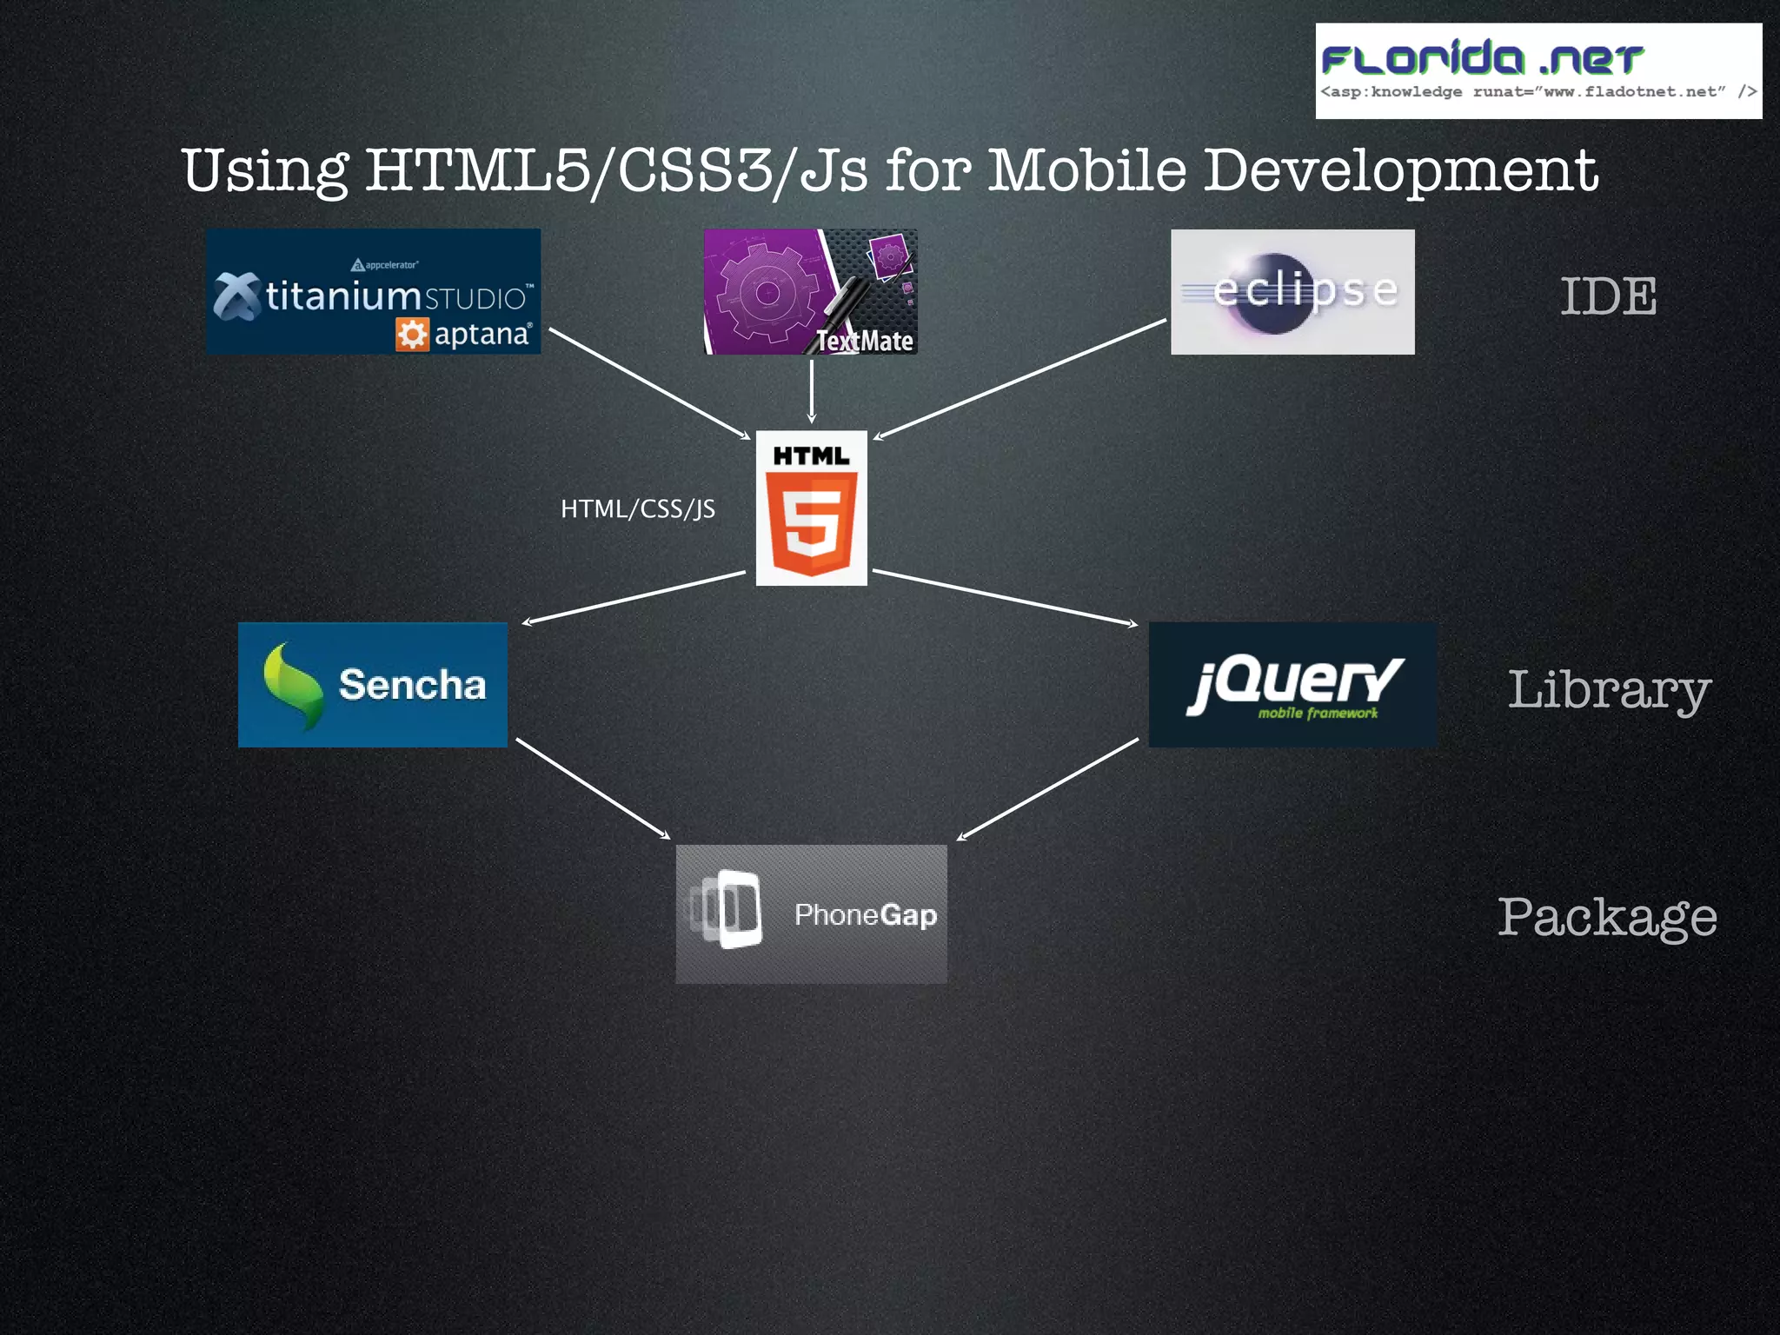Click the Titanium Studio Aptana logo
This screenshot has height=1335, width=1780.
pyautogui.click(x=373, y=291)
